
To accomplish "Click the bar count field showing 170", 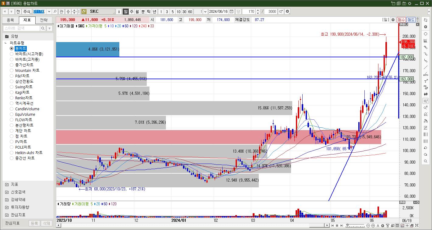I will 249,12.
